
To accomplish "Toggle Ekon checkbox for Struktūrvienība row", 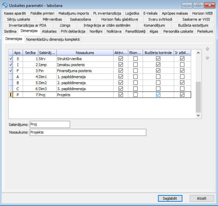I will (136, 59).
